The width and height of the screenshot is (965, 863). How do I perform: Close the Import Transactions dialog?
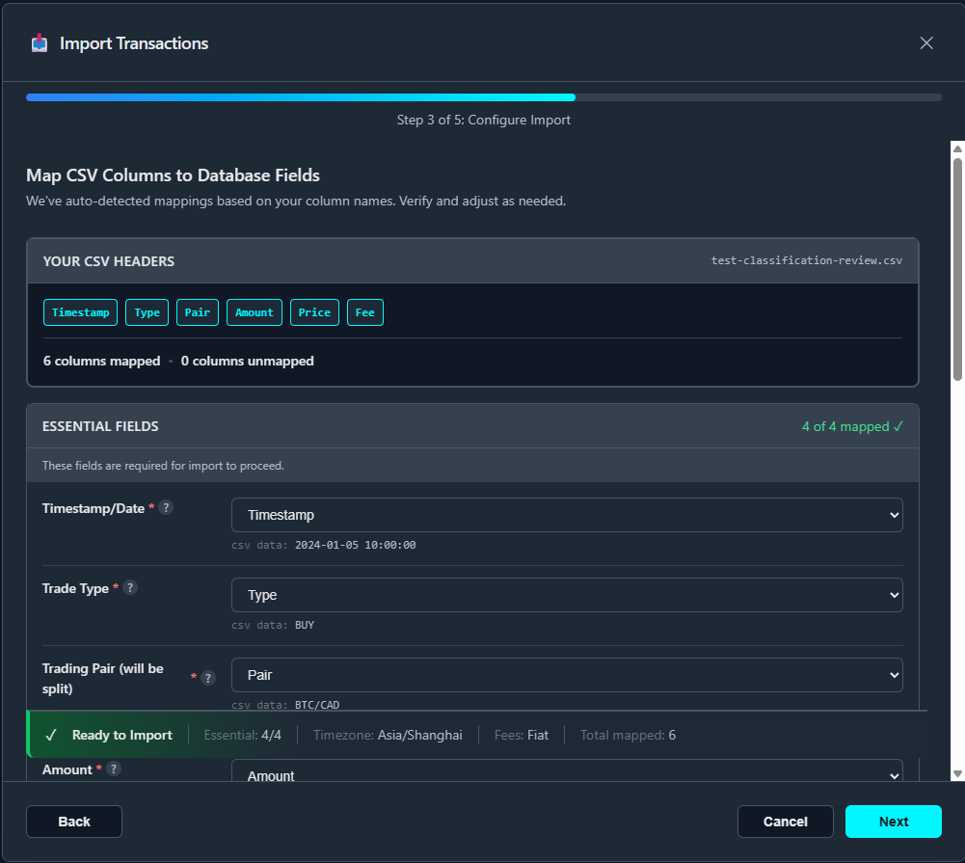(x=926, y=43)
